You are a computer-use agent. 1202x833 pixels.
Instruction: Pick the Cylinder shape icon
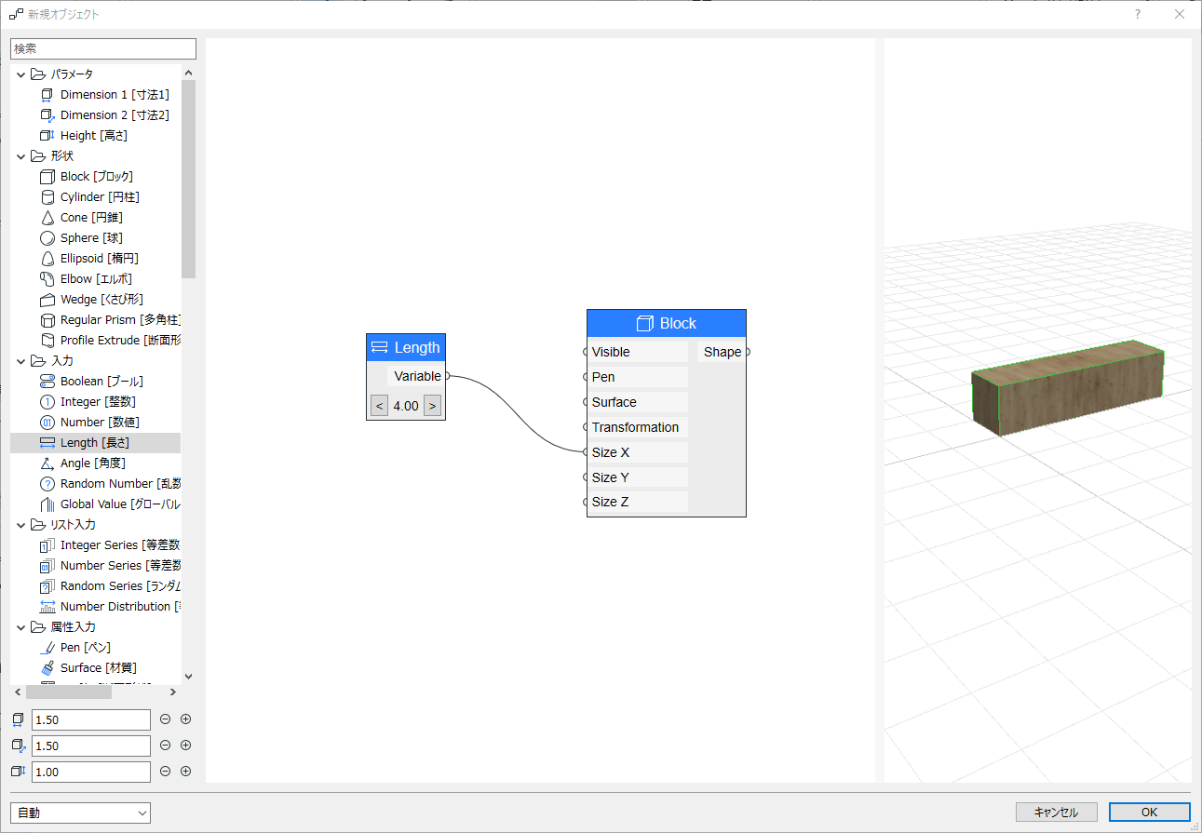click(47, 197)
